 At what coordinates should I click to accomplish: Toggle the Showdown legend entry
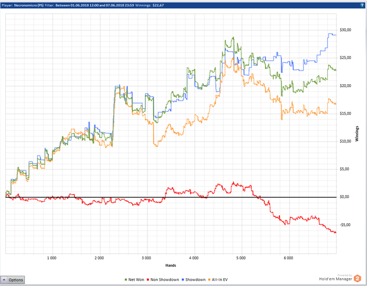(x=193, y=279)
